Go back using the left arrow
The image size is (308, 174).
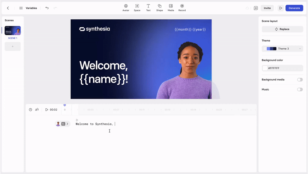click(8, 8)
